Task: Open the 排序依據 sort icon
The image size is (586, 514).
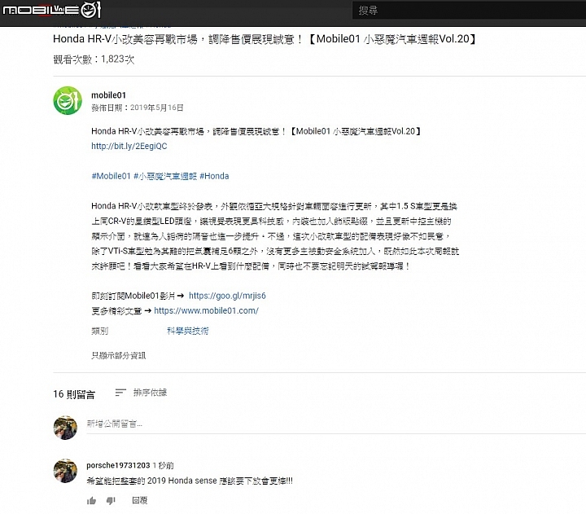Action: pyautogui.click(x=120, y=393)
